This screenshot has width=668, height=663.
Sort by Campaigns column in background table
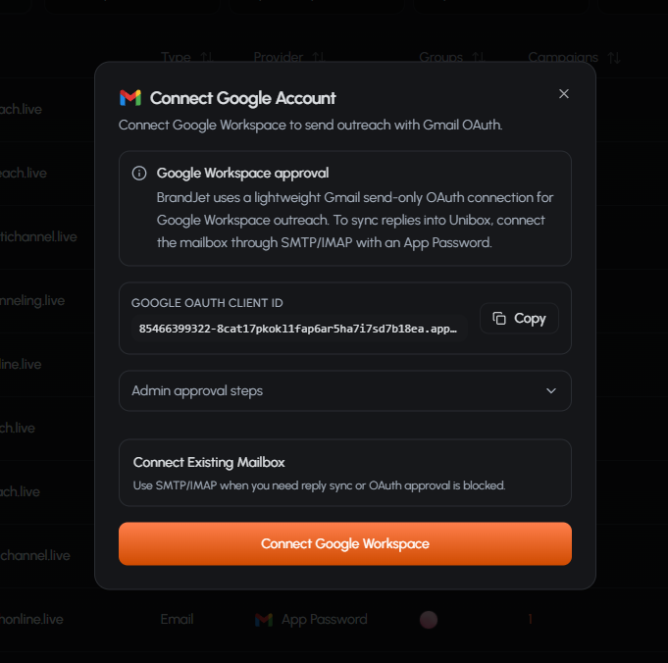pyautogui.click(x=613, y=57)
